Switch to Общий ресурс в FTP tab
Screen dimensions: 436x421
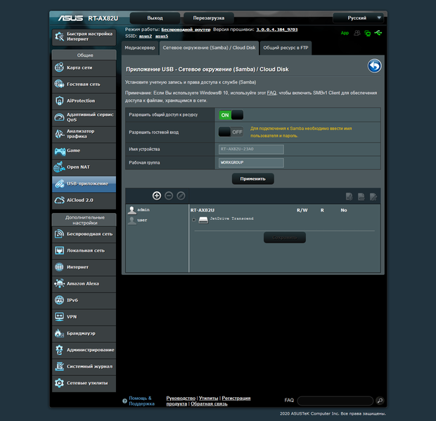286,48
